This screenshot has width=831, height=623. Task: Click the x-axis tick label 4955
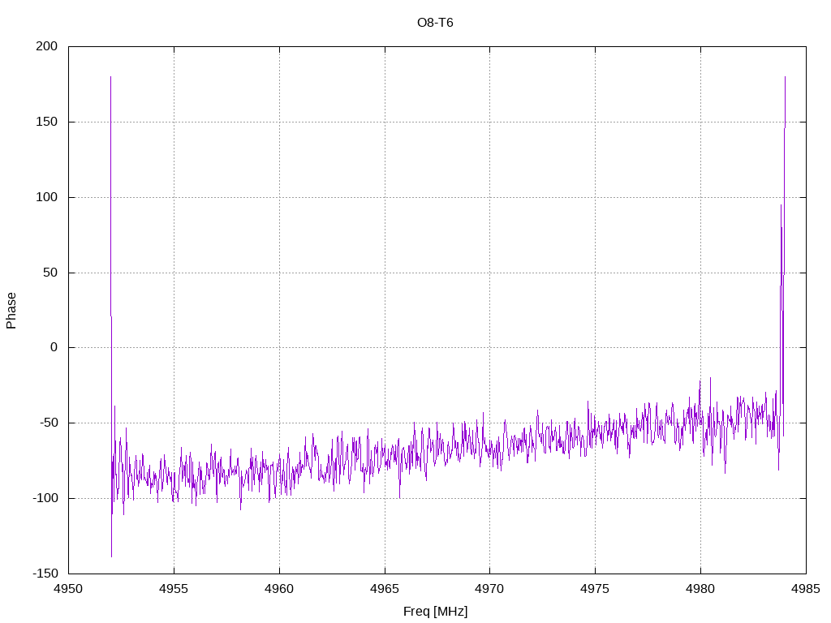(x=174, y=589)
